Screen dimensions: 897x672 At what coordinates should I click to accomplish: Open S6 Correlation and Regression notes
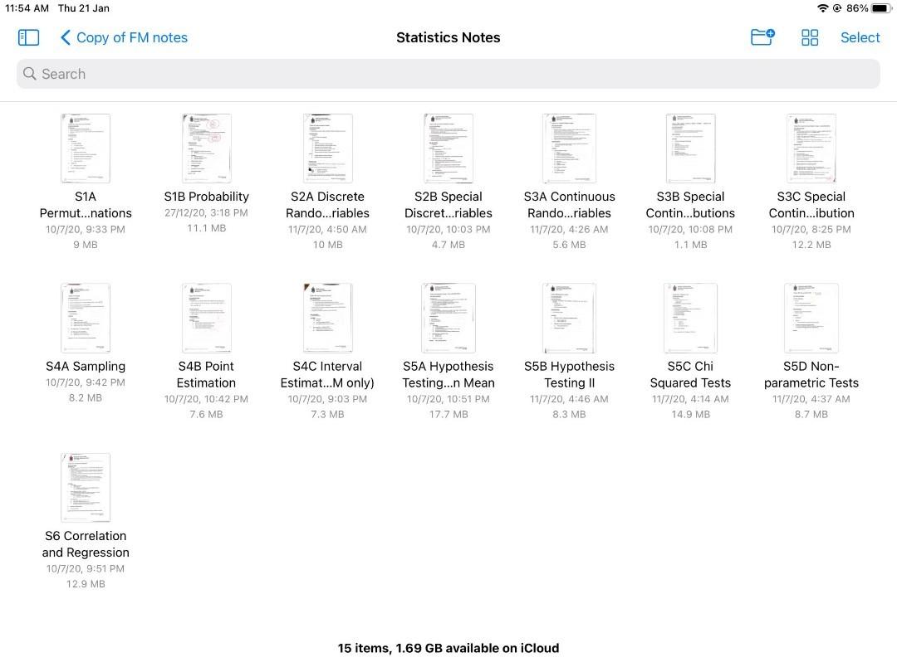[86, 488]
